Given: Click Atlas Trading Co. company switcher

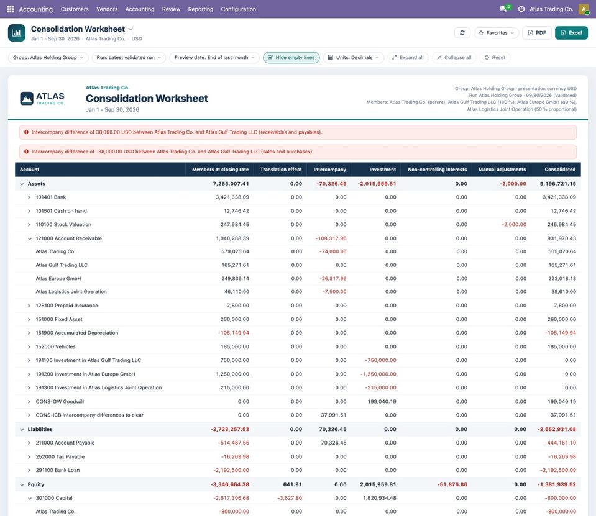Looking at the screenshot, I should [x=551, y=9].
